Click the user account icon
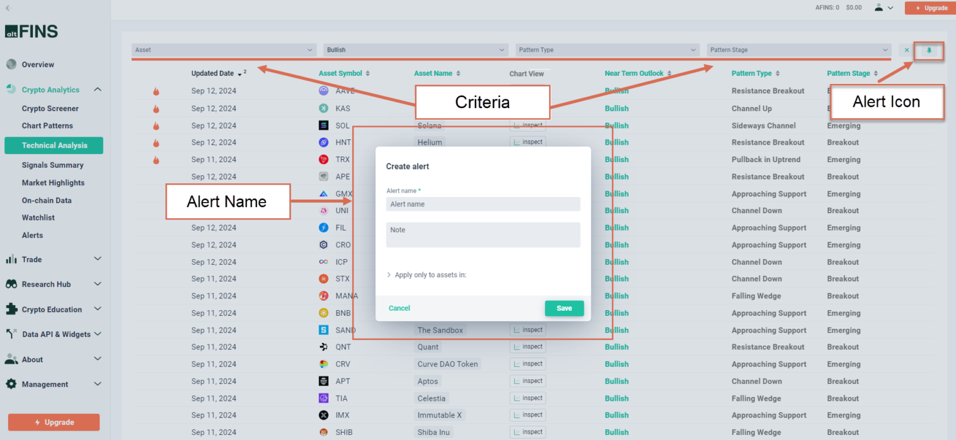Image resolution: width=956 pixels, height=440 pixels. 878,7
